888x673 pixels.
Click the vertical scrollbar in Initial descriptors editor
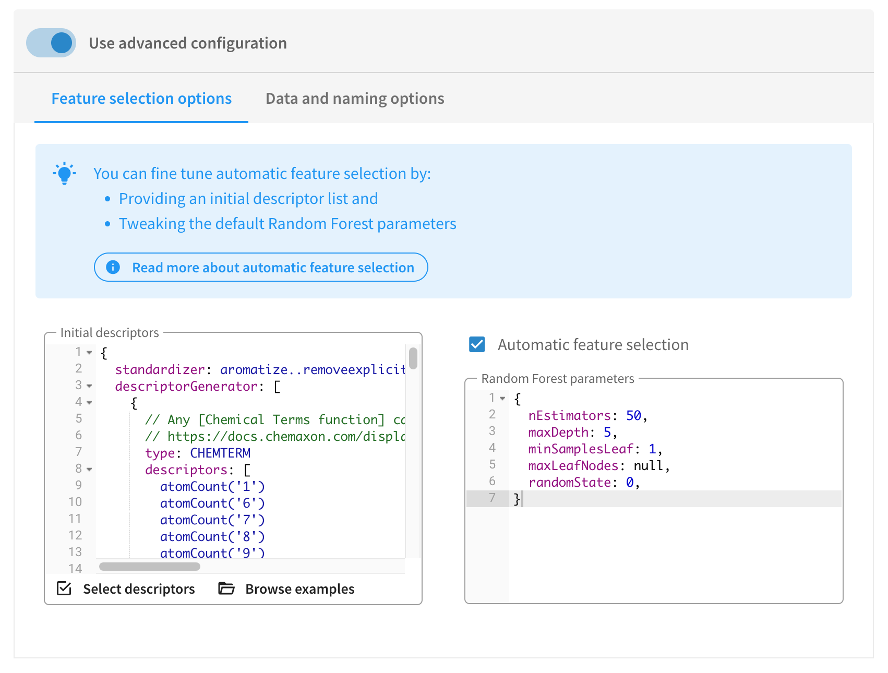[x=413, y=359]
